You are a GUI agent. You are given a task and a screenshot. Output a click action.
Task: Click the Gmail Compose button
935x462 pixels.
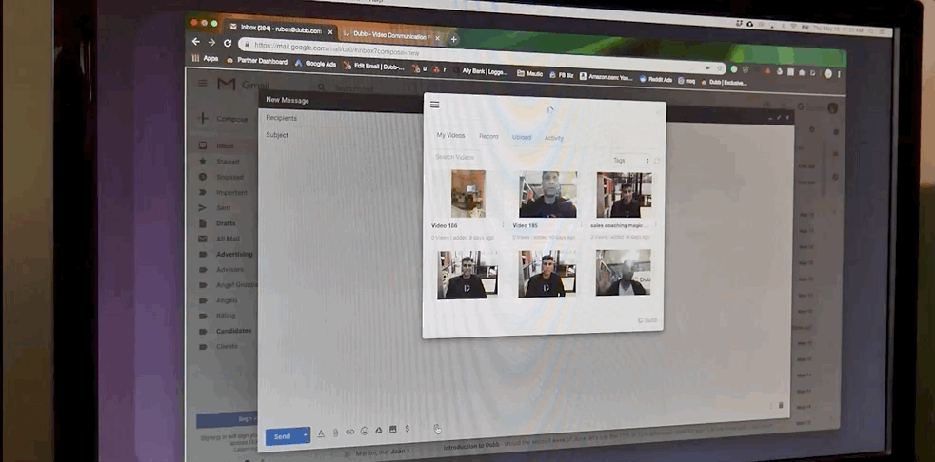224,119
